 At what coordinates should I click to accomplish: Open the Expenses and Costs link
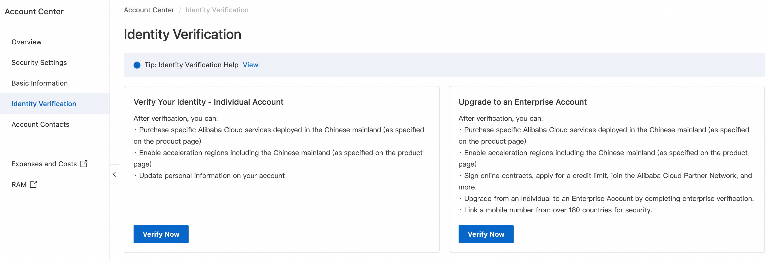(x=44, y=164)
